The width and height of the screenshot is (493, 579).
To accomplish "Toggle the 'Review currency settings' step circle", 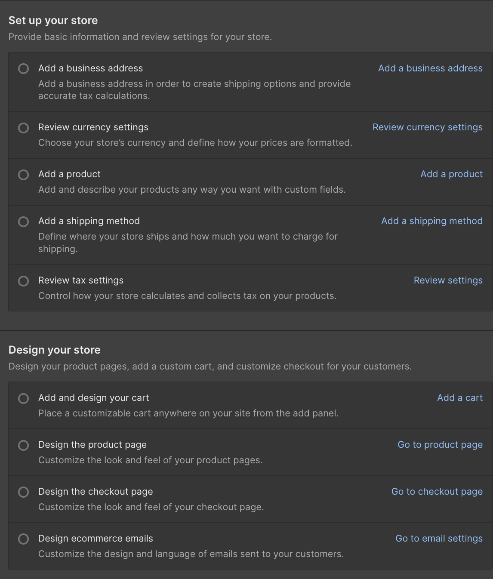I will pos(24,128).
